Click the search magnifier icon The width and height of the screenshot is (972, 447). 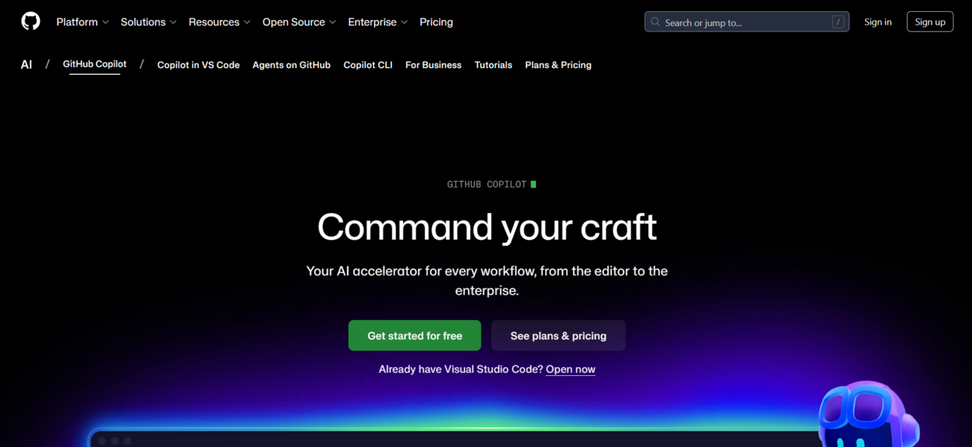click(654, 22)
